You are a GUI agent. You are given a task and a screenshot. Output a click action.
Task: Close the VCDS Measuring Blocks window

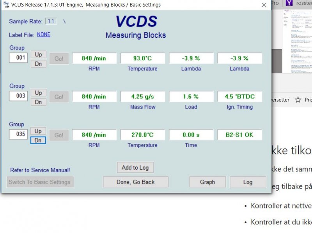[x=264, y=5]
